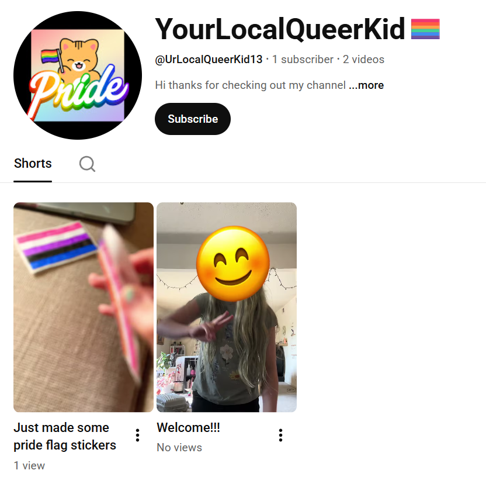Viewport: 486px width, 484px height.
Task: Expand channel description with ...more
Action: [366, 85]
